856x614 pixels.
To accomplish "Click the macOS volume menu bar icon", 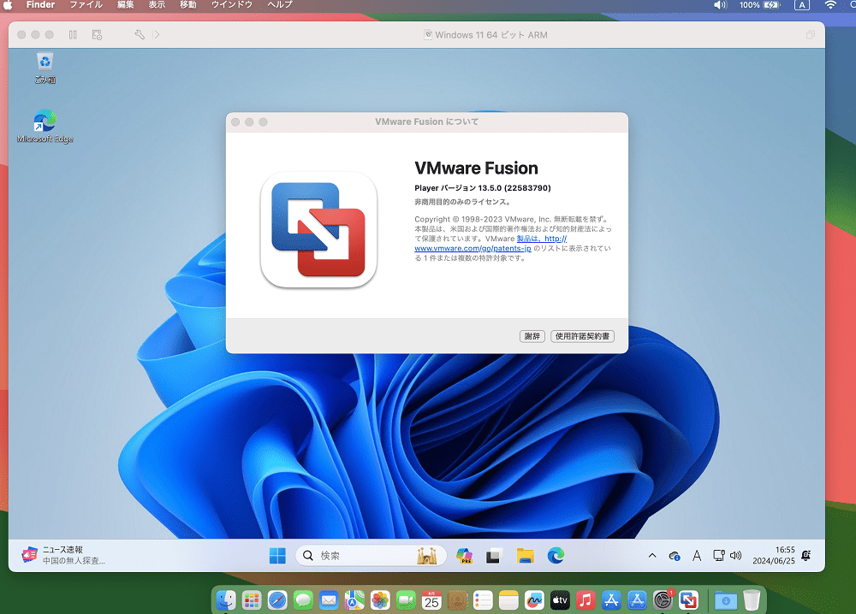I will pyautogui.click(x=720, y=5).
